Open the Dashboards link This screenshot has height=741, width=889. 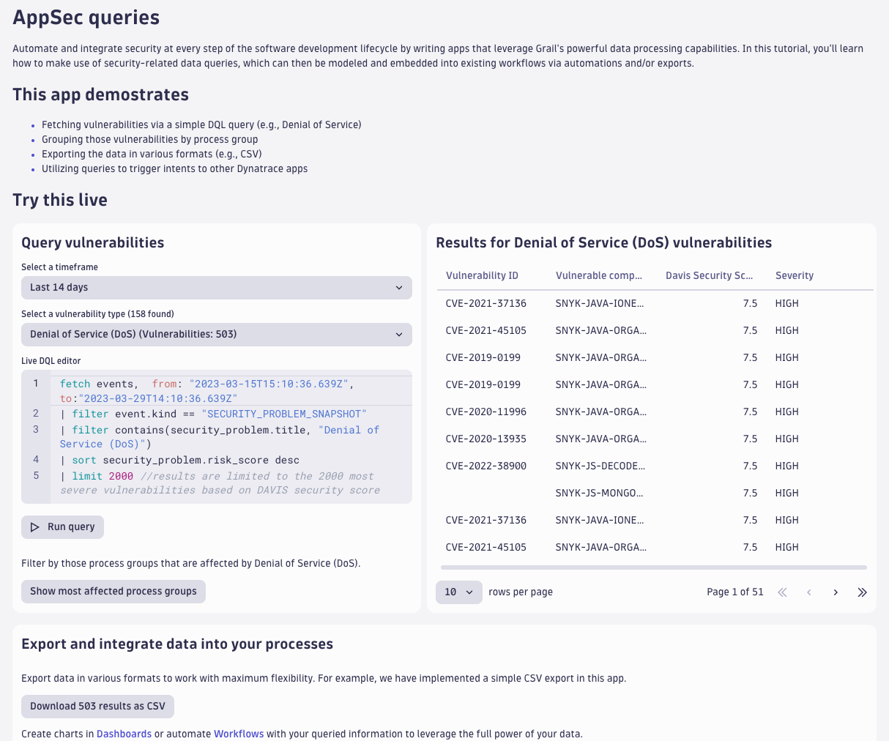coord(124,734)
